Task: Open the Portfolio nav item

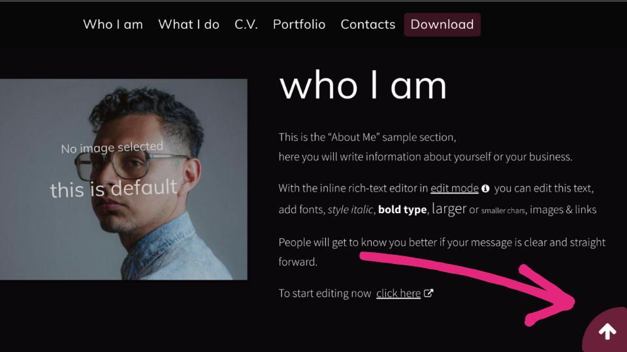Action: pos(299,25)
